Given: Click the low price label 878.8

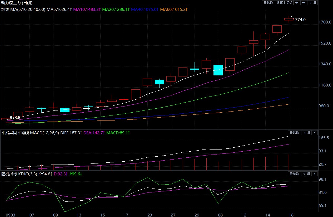Looking at the screenshot, I should click(x=15, y=118).
